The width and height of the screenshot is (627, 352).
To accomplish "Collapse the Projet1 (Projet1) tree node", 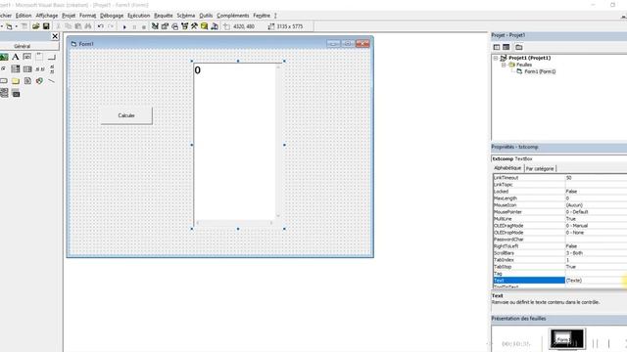I will coord(496,58).
